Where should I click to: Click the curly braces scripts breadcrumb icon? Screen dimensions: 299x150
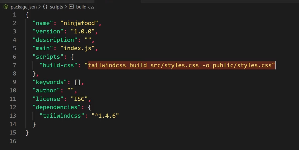45,7
